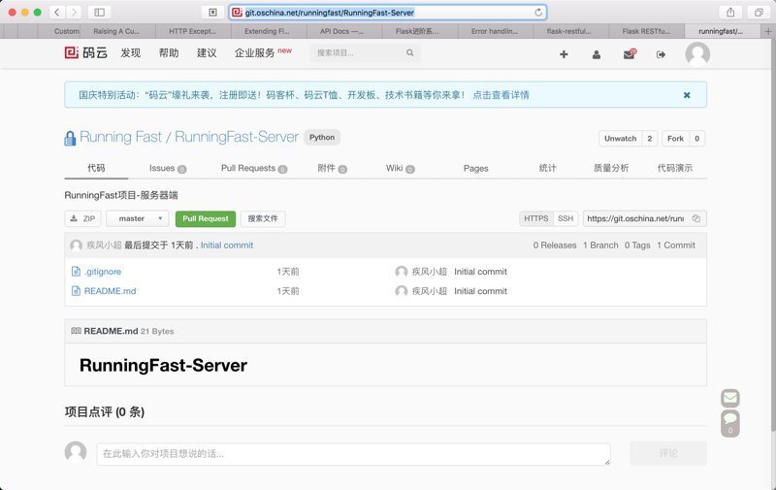Screen dimensions: 776x490
Task: Click the 1 Commit count
Action: [x=676, y=245]
